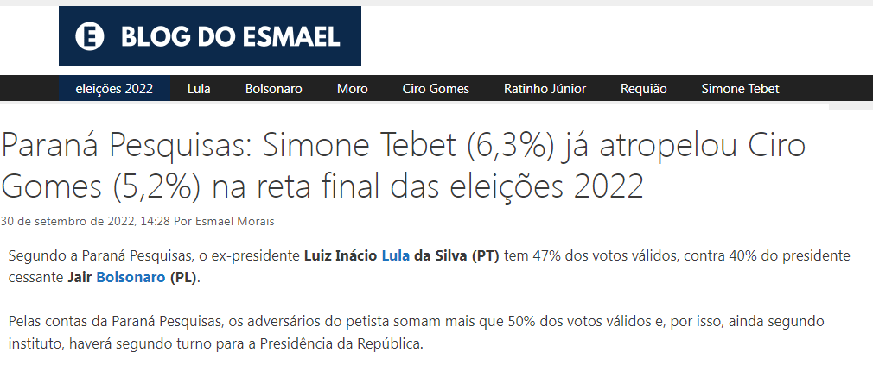Viewport: 873px width, 378px height.
Task: Select the eleições 2022 menu item
Action: [x=114, y=88]
